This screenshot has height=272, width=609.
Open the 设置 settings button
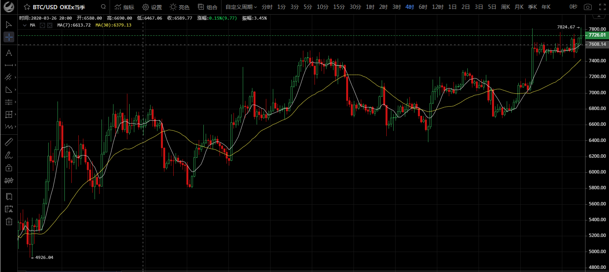[x=152, y=7]
